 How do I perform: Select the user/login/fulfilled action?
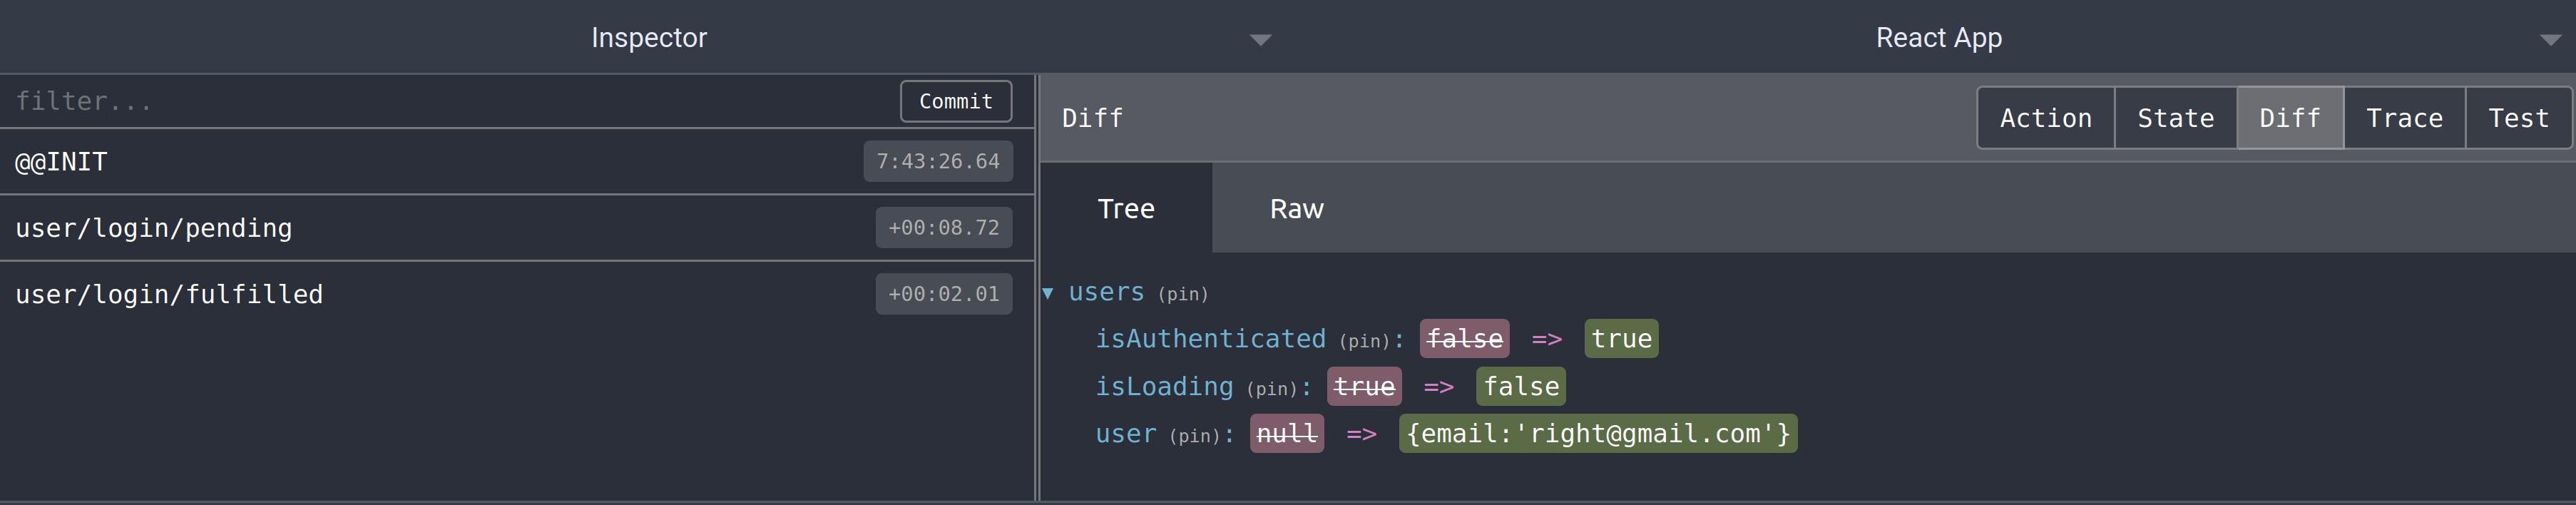tap(430, 294)
